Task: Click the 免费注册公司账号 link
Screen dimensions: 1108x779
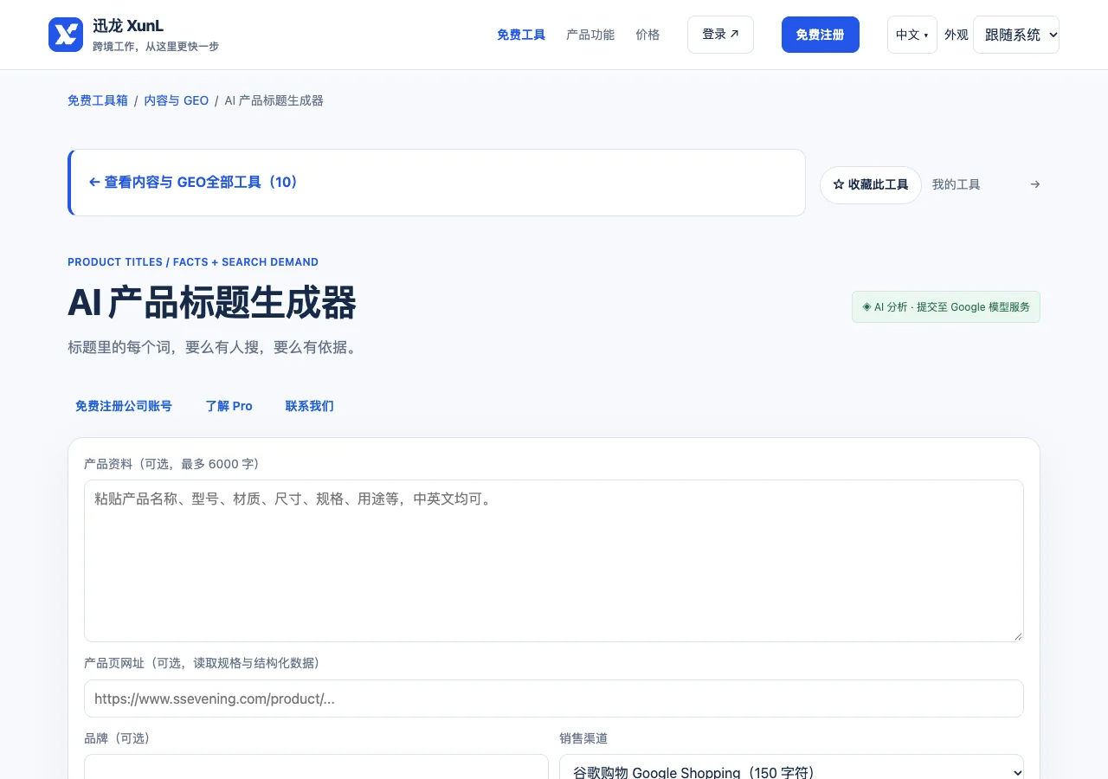Action: pyautogui.click(x=124, y=406)
